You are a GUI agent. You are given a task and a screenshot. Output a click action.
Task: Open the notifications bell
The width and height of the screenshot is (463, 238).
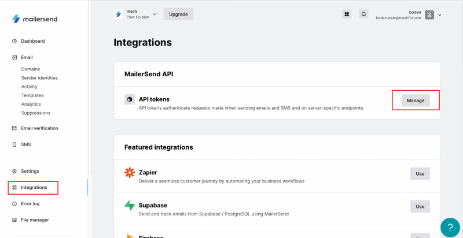(x=363, y=14)
